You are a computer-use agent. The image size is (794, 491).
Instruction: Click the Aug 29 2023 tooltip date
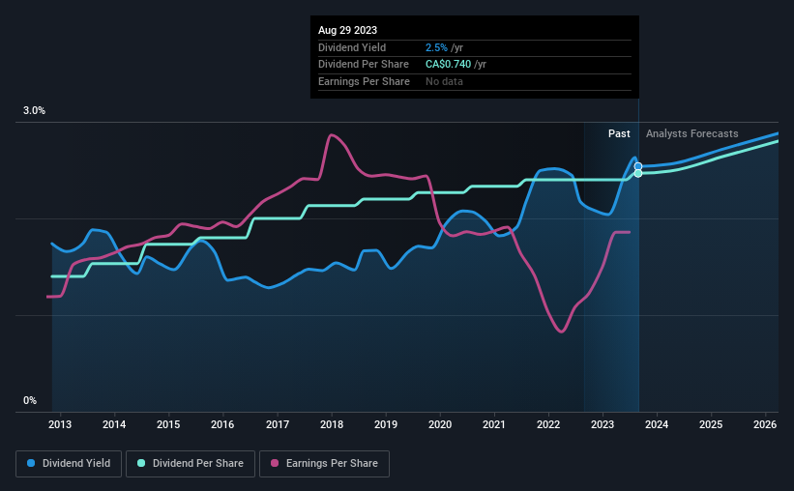tap(347, 30)
